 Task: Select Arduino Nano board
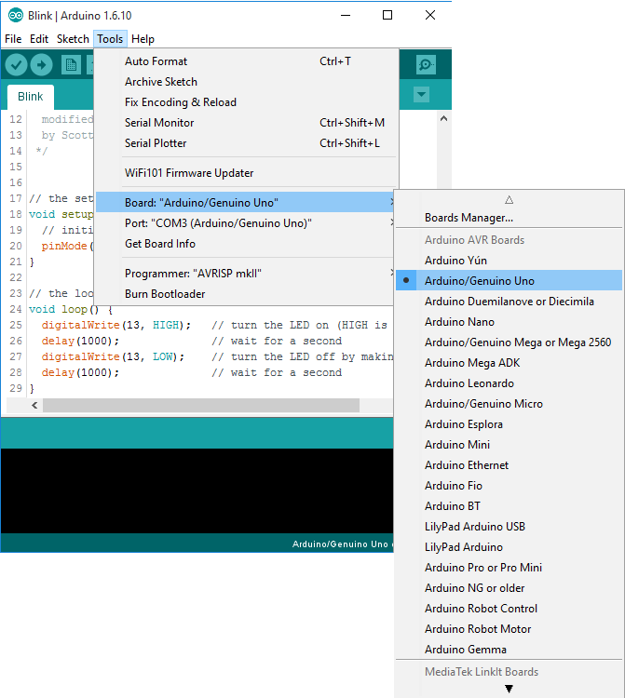coord(509,322)
